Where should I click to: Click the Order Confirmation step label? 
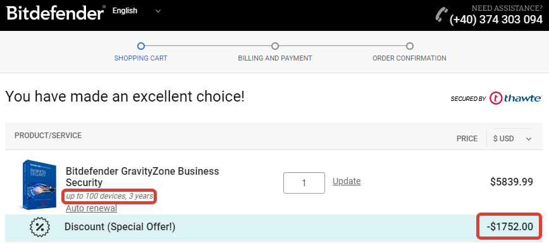[x=409, y=58]
